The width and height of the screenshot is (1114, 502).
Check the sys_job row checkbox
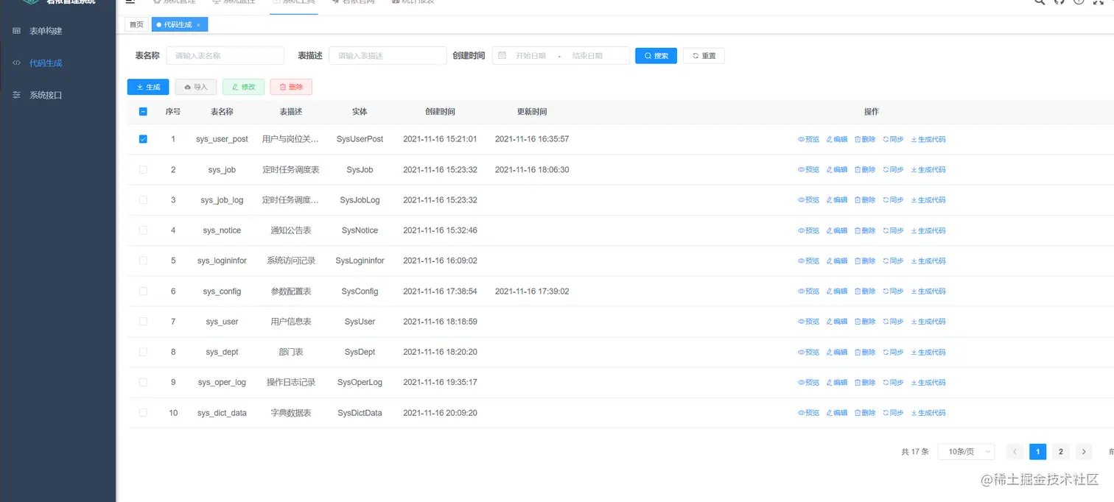pyautogui.click(x=143, y=169)
